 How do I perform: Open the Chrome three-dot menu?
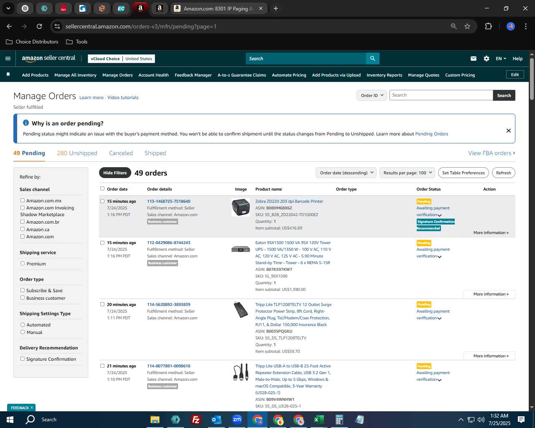tap(525, 26)
